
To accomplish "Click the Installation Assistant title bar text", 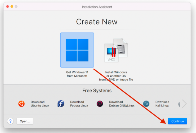I will pos(96,7).
